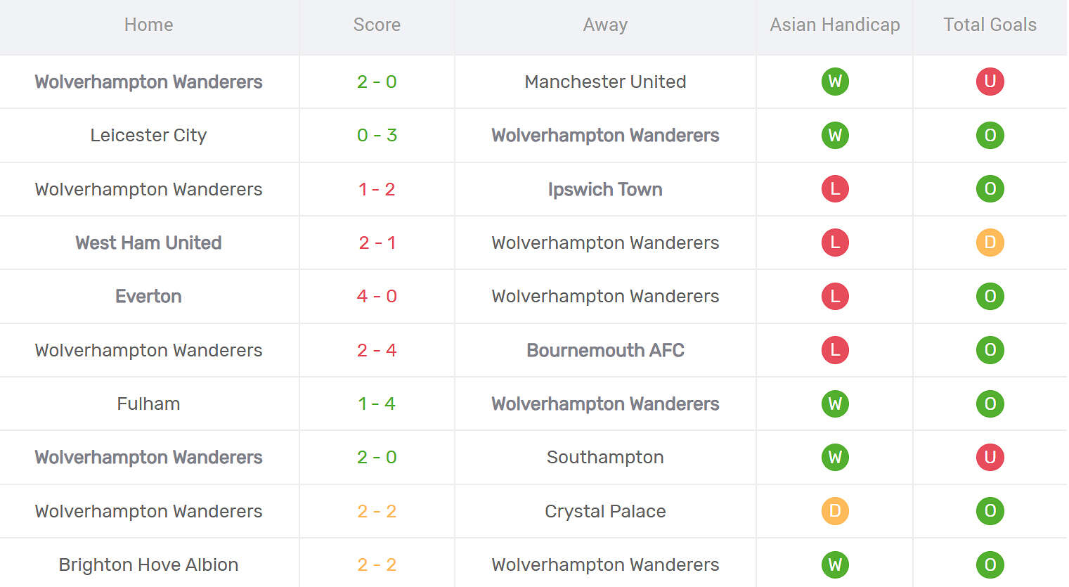Click the 1 - 4 Fulham score

coord(377,404)
